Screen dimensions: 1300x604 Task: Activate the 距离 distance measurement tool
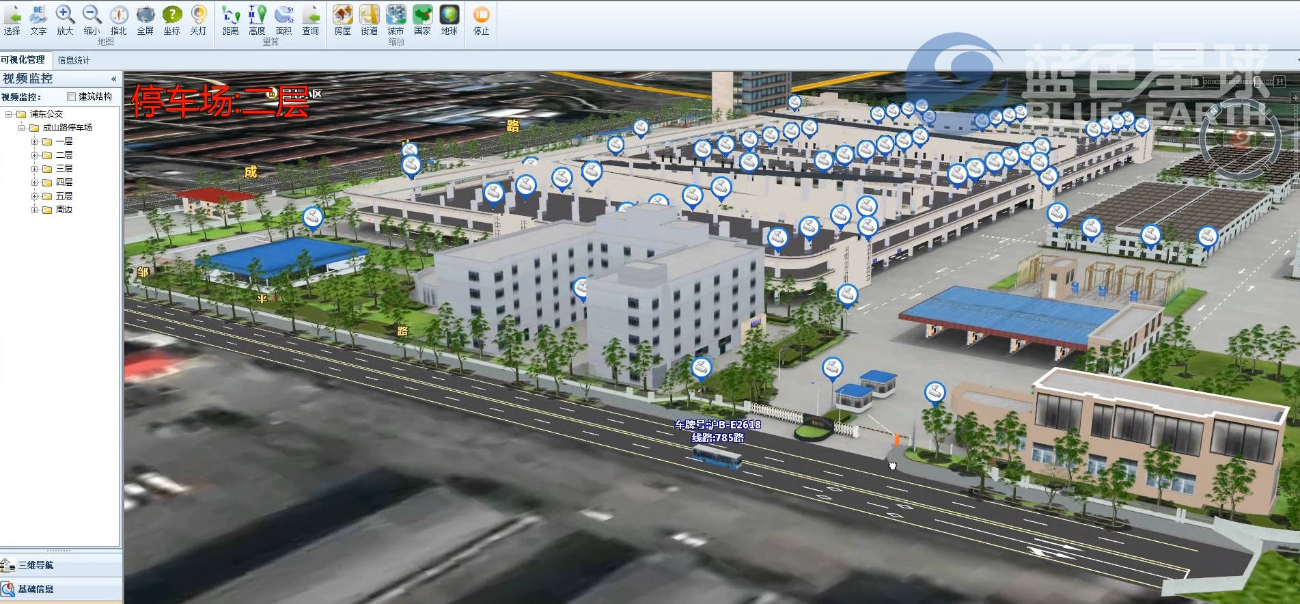(x=231, y=19)
